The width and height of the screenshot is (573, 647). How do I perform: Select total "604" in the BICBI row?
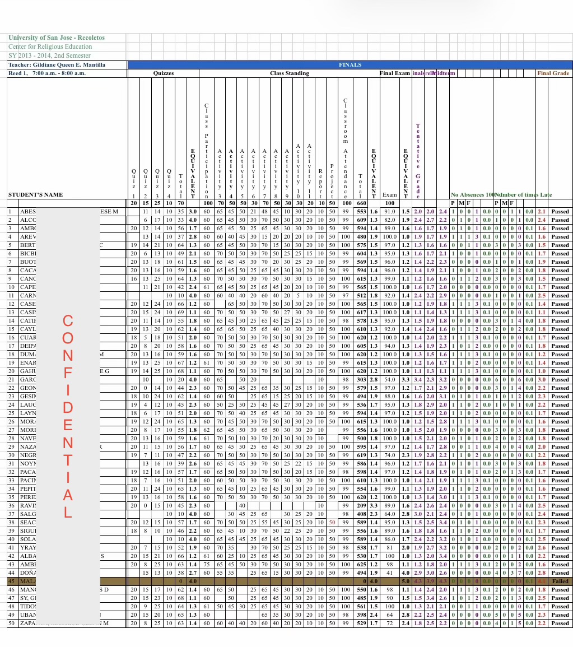[x=361, y=254]
